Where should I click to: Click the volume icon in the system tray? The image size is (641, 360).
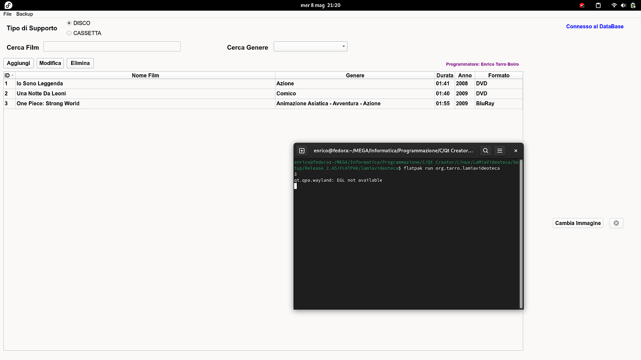623,5
